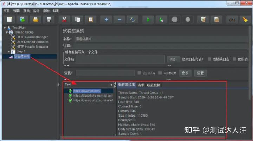Select the blackhole-m.m.jd.com result
253x141 pixels.
[93, 96]
